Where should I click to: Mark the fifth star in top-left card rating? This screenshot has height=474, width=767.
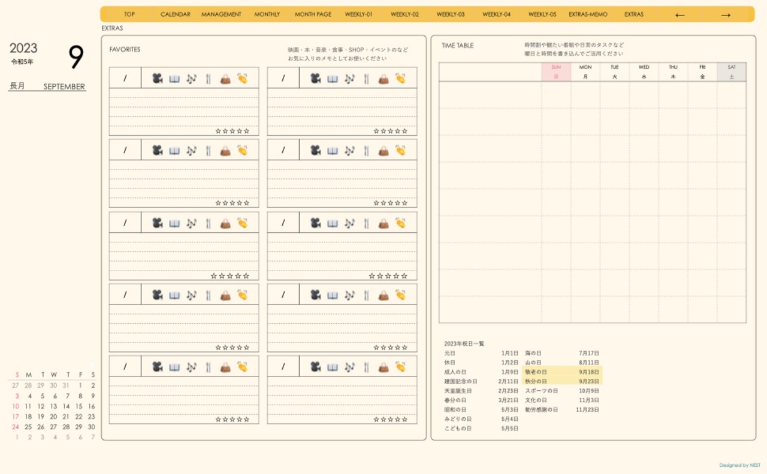point(246,131)
